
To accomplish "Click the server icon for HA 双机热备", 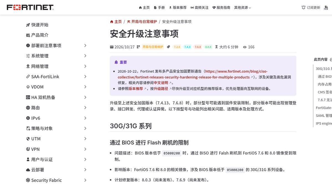I will coord(28,98).
